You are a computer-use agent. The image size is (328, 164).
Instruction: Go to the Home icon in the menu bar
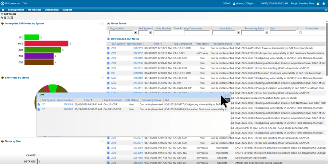pos(3,9)
